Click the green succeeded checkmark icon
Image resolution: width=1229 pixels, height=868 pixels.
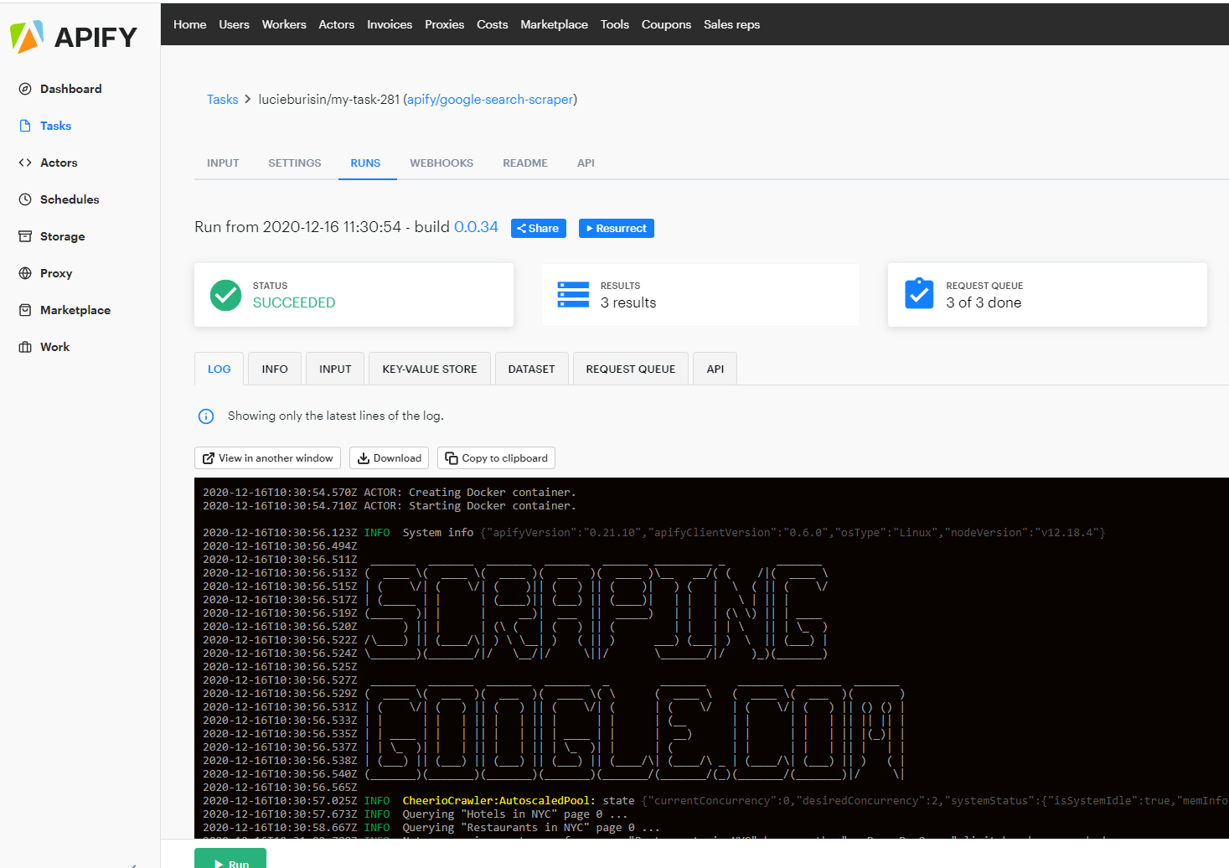tap(225, 295)
